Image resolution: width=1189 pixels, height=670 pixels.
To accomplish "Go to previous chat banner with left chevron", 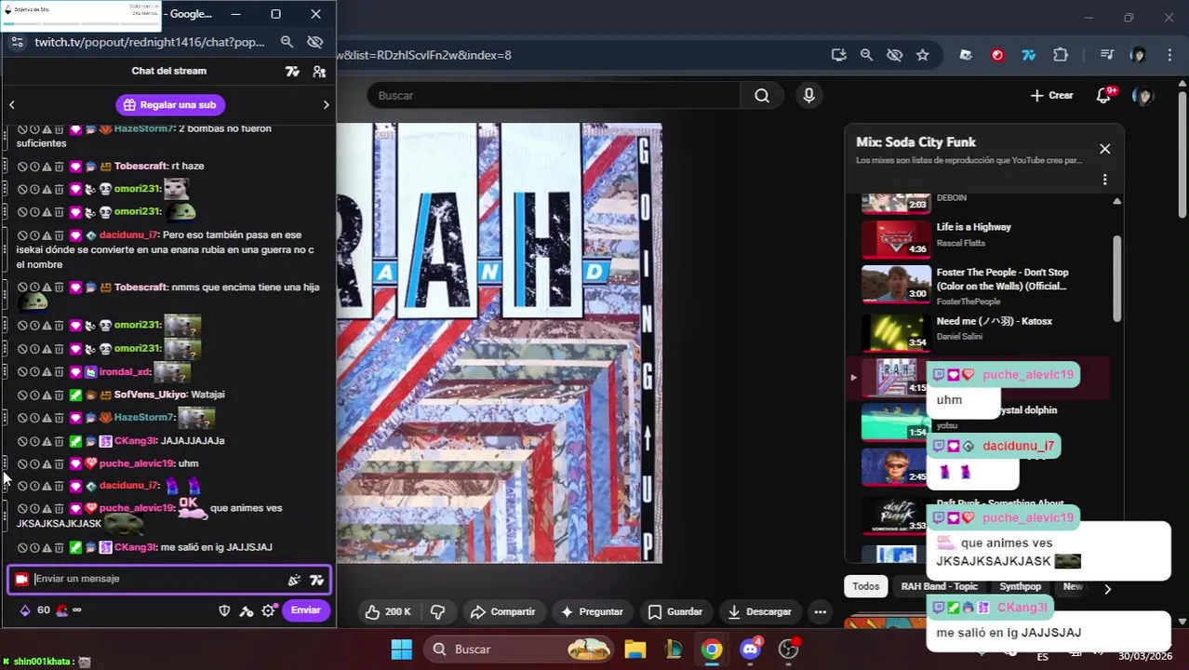I will point(12,105).
